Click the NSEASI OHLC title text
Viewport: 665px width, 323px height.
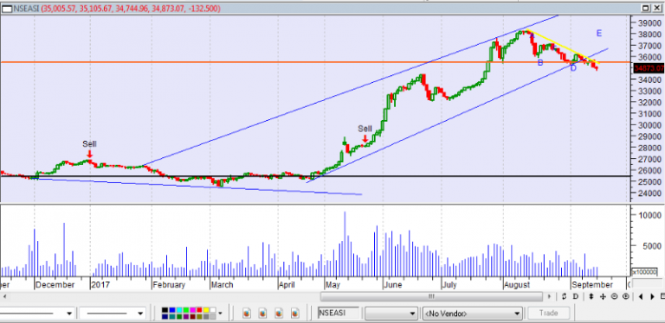tap(117, 8)
